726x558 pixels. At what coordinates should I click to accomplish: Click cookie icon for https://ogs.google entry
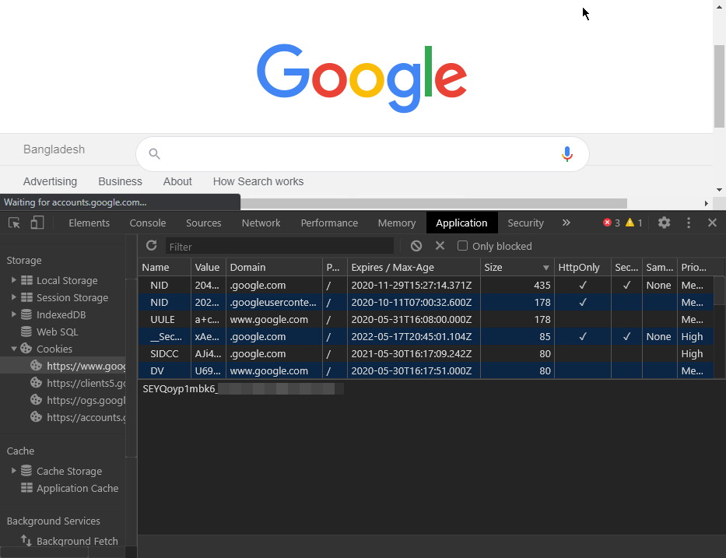(36, 400)
